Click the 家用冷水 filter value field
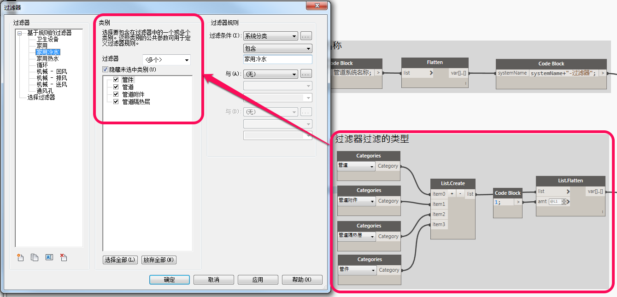Image resolution: width=617 pixels, height=297 pixels. point(277,59)
